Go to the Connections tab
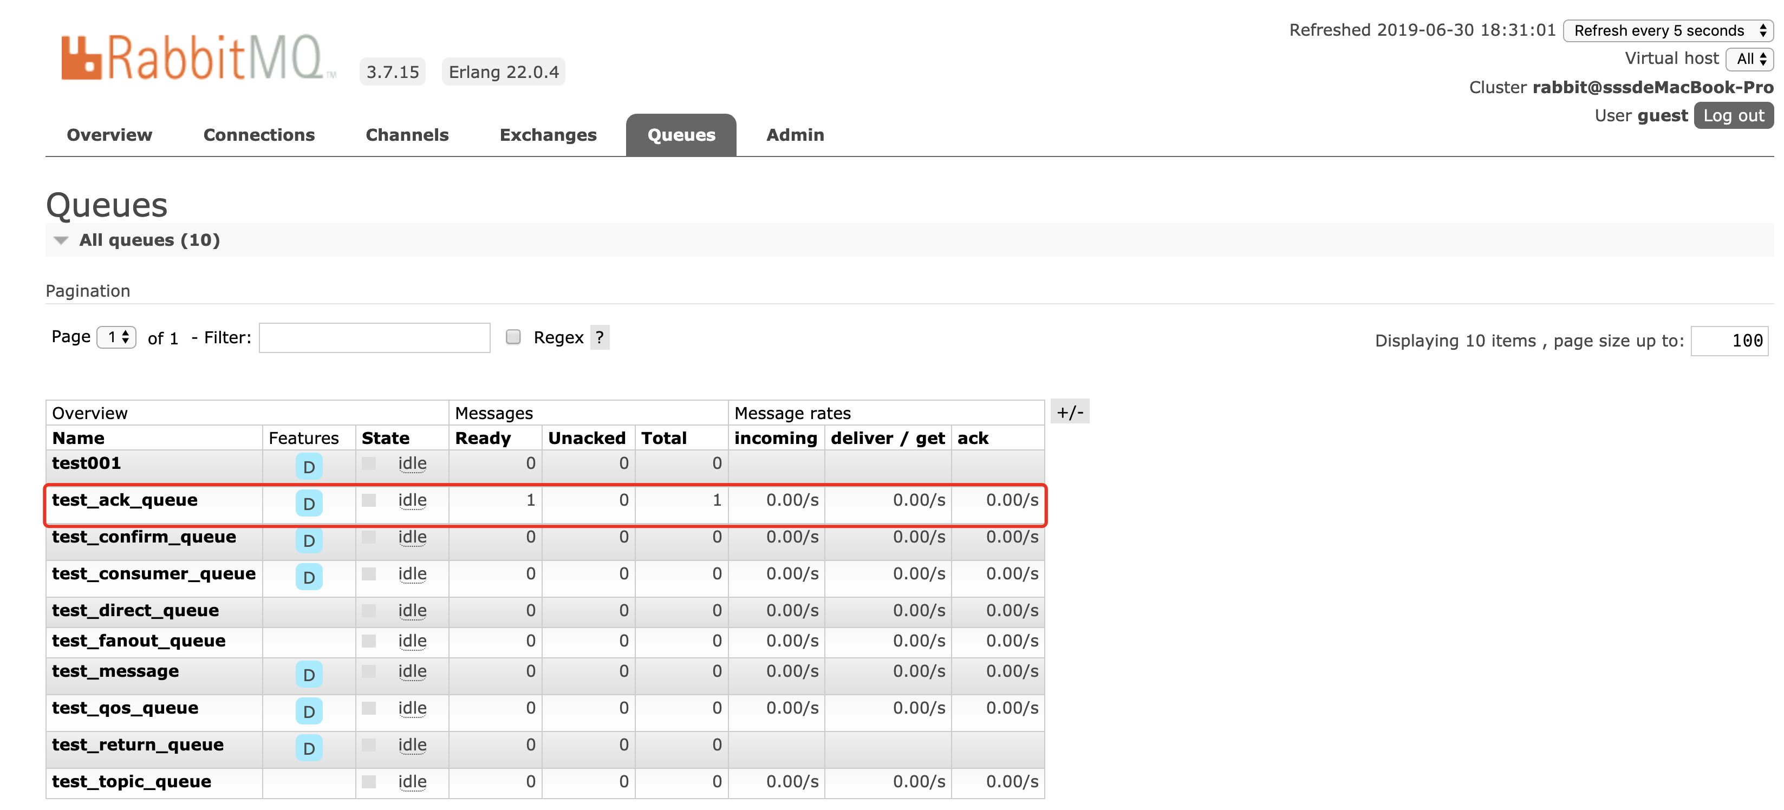The image size is (1784, 810). point(259,135)
